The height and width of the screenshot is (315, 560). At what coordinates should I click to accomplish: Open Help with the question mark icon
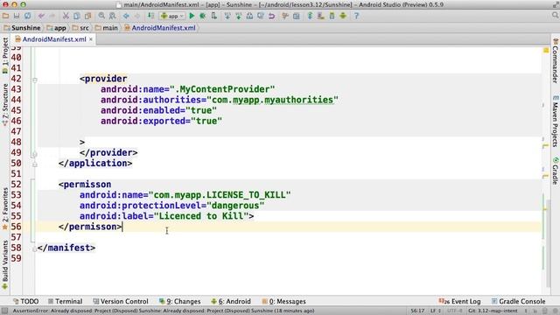coord(356,16)
